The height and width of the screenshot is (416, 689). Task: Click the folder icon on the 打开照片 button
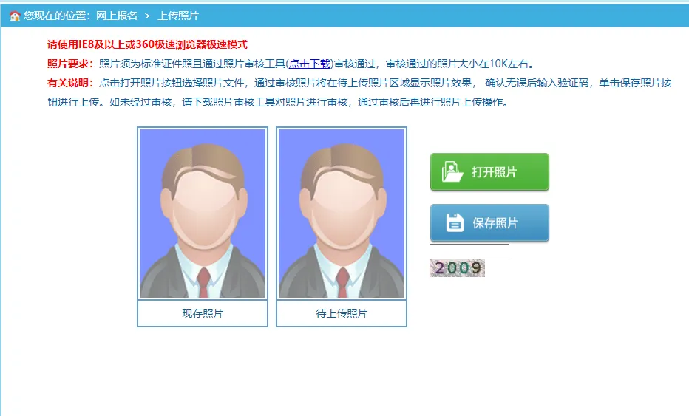452,171
